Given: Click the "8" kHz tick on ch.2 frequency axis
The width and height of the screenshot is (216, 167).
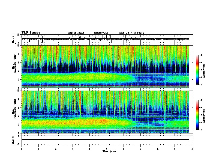Looking at the screenshot, I should (x=19, y=99).
